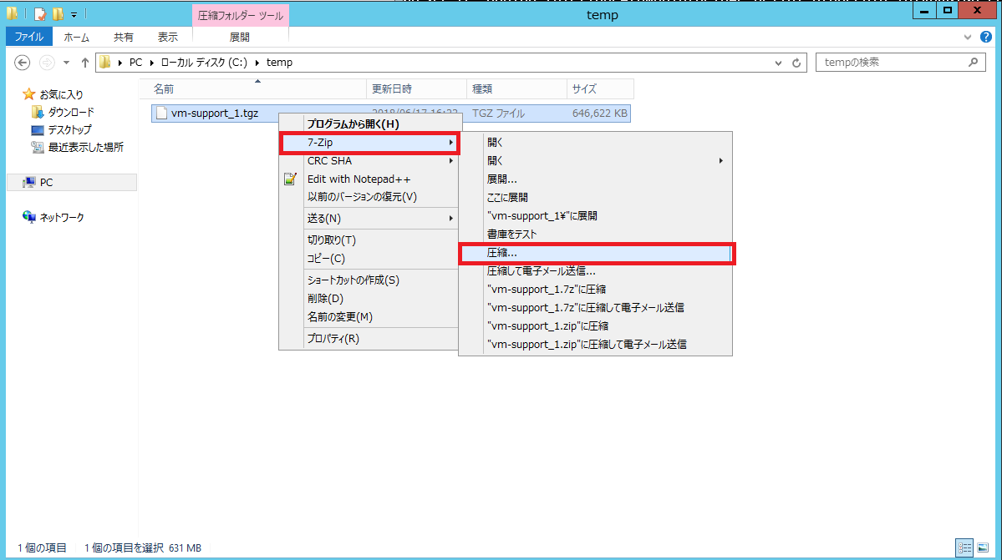Sort by 更新日時 column header
The height and width of the screenshot is (560, 1002).
pyautogui.click(x=417, y=88)
